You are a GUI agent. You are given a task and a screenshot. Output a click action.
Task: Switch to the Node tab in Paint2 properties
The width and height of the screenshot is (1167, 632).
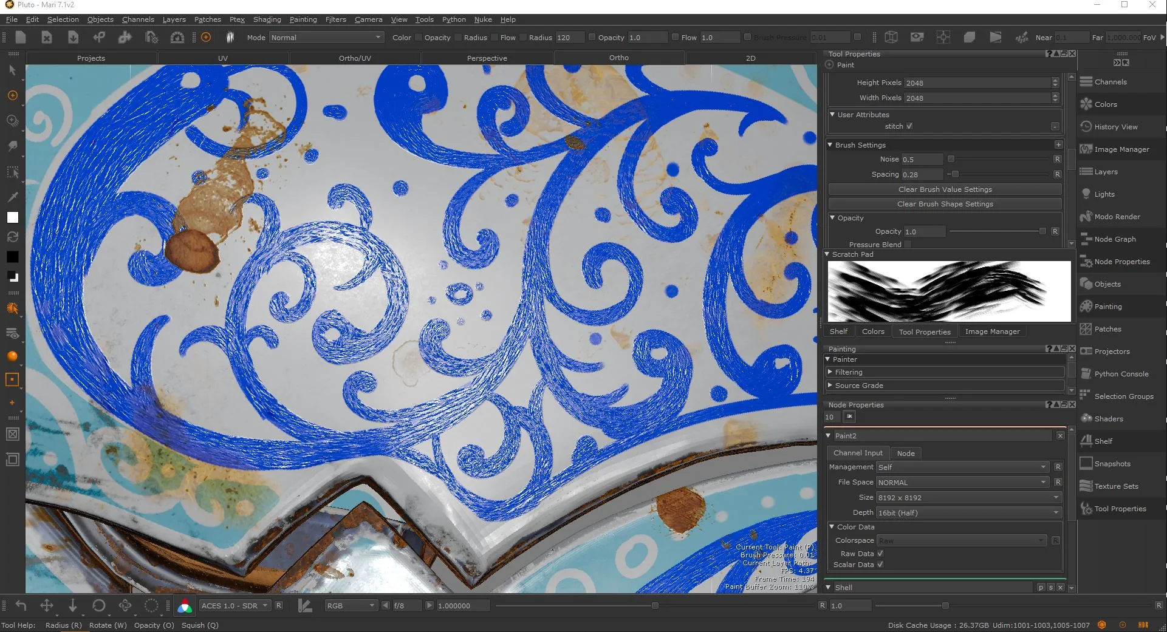[906, 454]
